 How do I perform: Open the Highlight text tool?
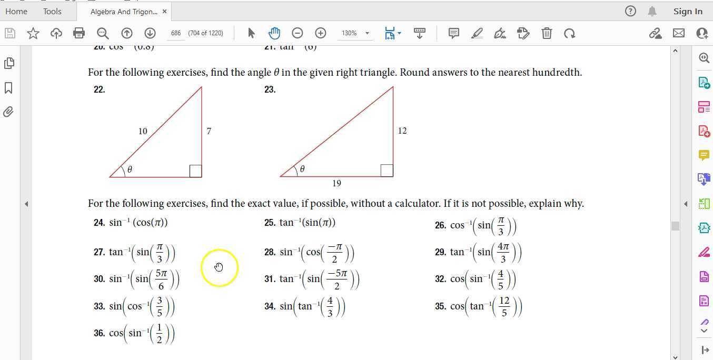click(477, 33)
